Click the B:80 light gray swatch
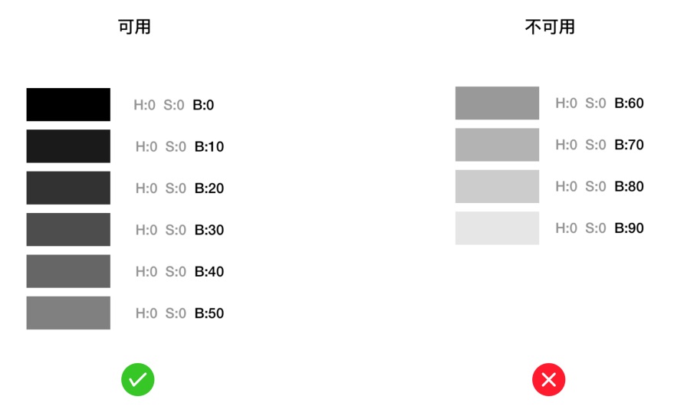The height and width of the screenshot is (416, 684). 497,186
